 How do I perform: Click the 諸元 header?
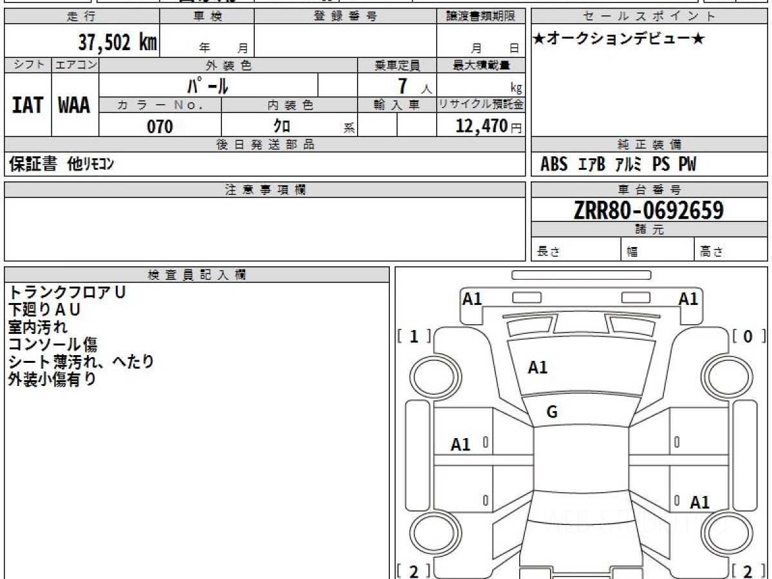[649, 230]
